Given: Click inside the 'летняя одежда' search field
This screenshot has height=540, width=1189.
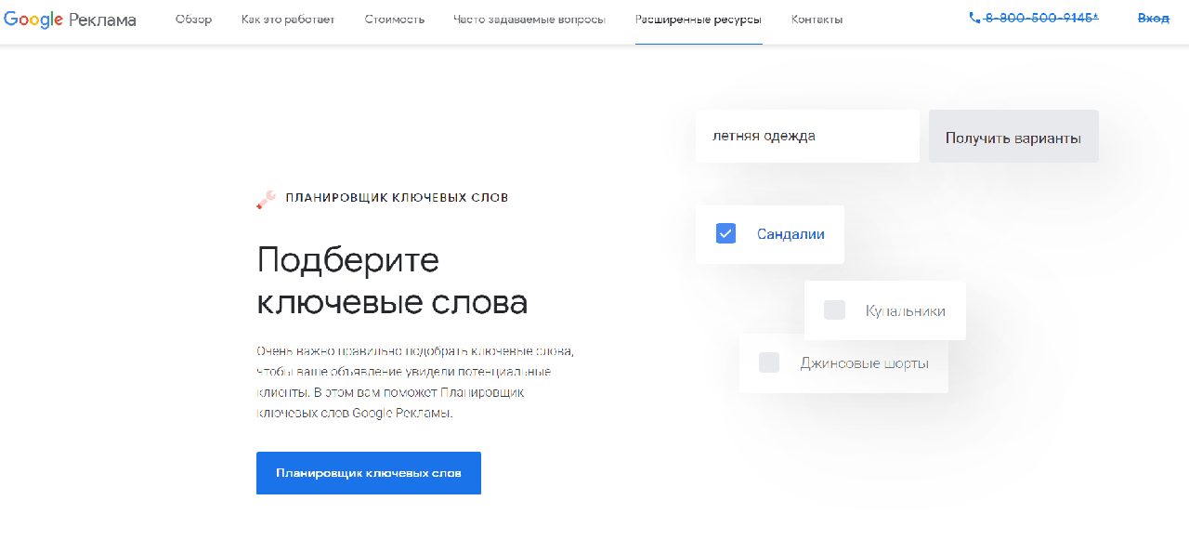Looking at the screenshot, I should click(806, 136).
